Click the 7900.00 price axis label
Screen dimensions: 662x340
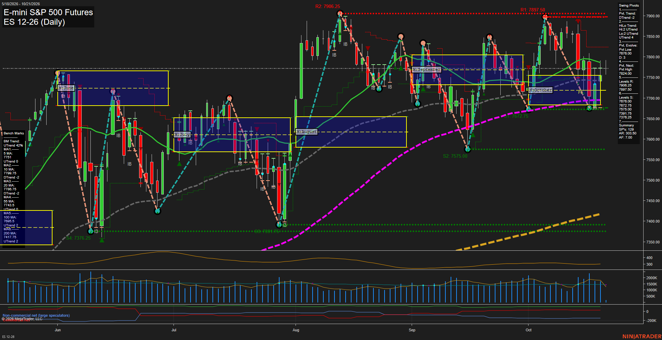653,16
